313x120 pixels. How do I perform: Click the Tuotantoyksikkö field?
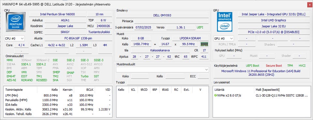tap(99, 32)
